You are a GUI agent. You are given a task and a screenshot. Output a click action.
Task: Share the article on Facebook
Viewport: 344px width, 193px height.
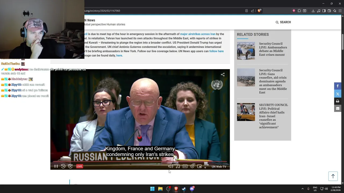pyautogui.click(x=338, y=86)
